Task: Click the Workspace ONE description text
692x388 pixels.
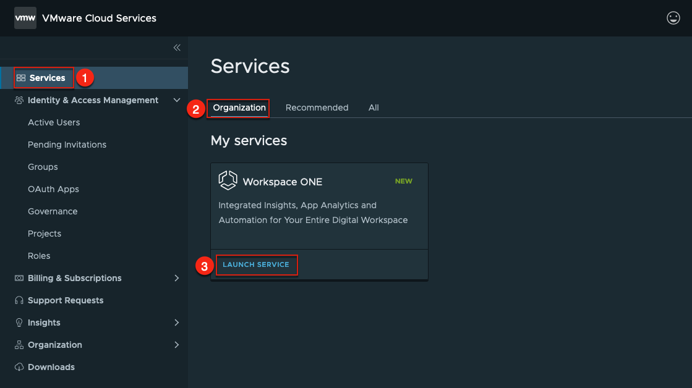Action: [x=313, y=213]
